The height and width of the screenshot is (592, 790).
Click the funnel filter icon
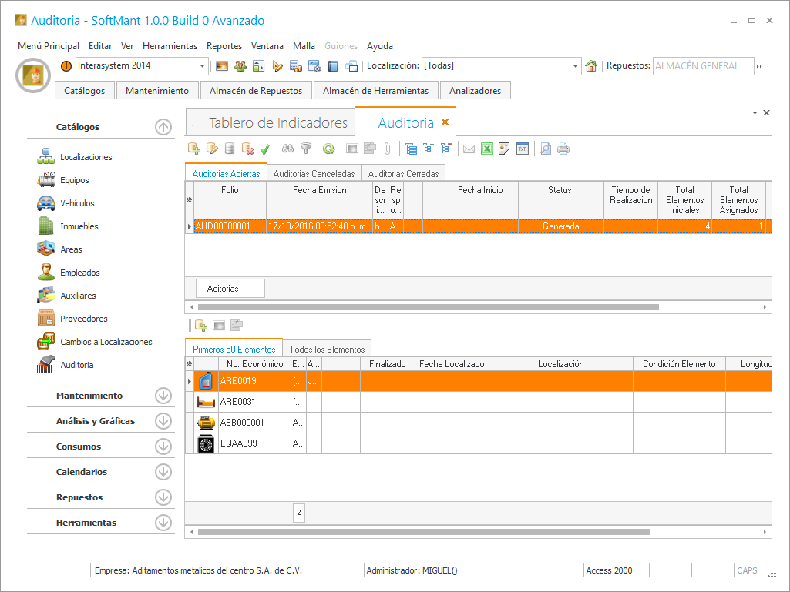click(x=306, y=149)
